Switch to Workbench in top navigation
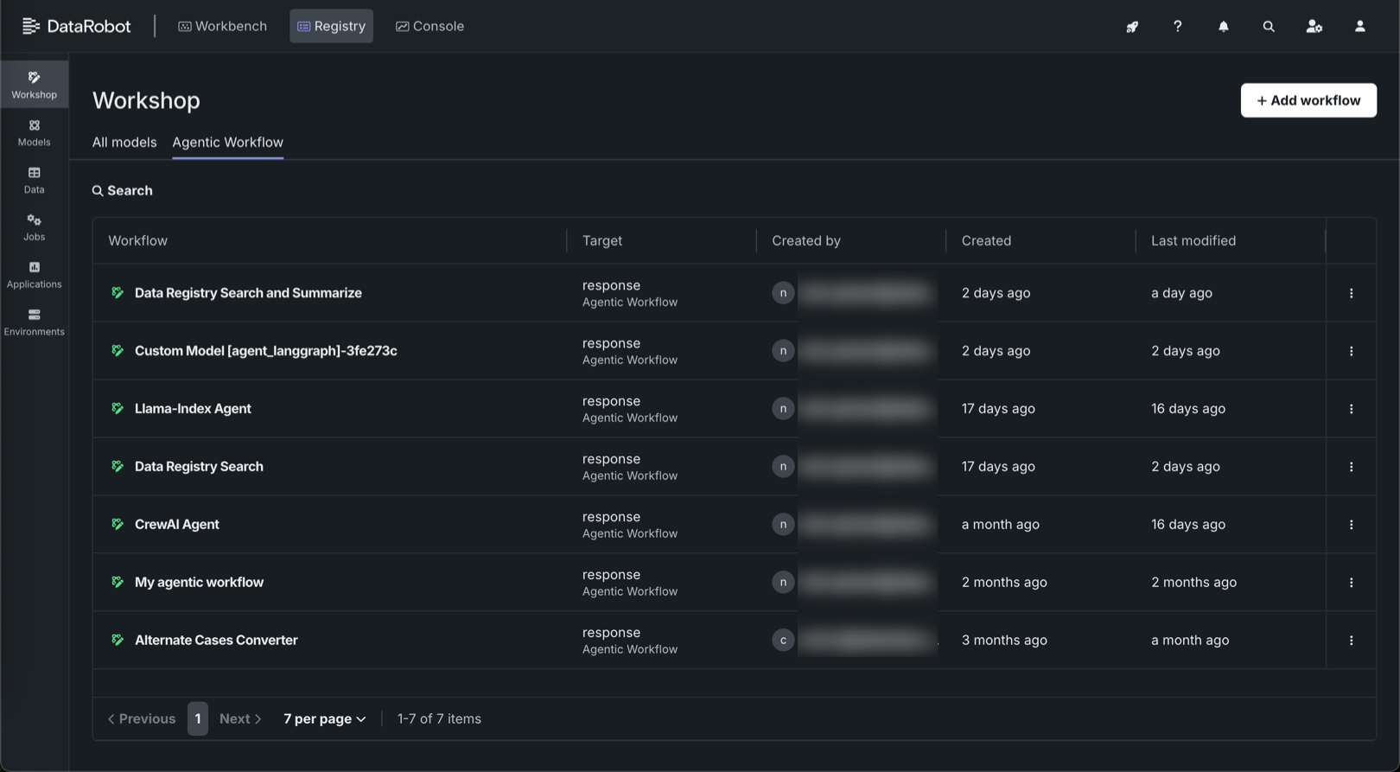Screen dimensions: 1400x772 pyautogui.click(x=222, y=26)
